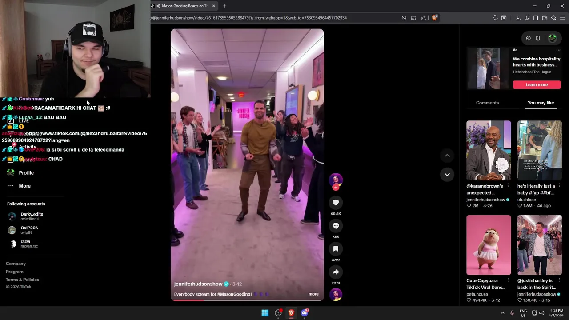Open Hotelschool The Hague ad thumbnail
Viewport: 569px width, 320px height.
(x=488, y=68)
